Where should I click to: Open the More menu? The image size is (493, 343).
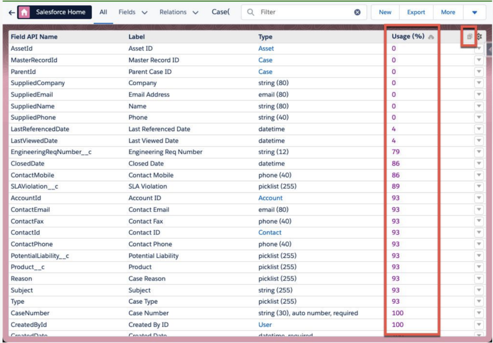pyautogui.click(x=448, y=13)
